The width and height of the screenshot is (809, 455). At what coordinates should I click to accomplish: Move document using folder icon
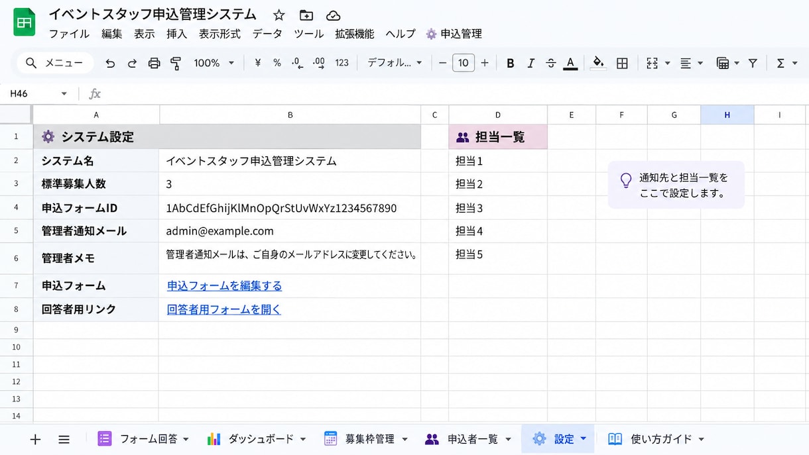point(306,15)
